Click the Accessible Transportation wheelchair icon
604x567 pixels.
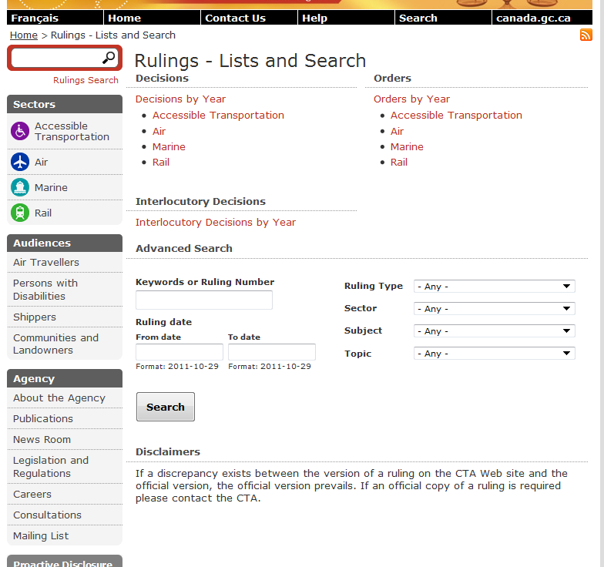20,131
